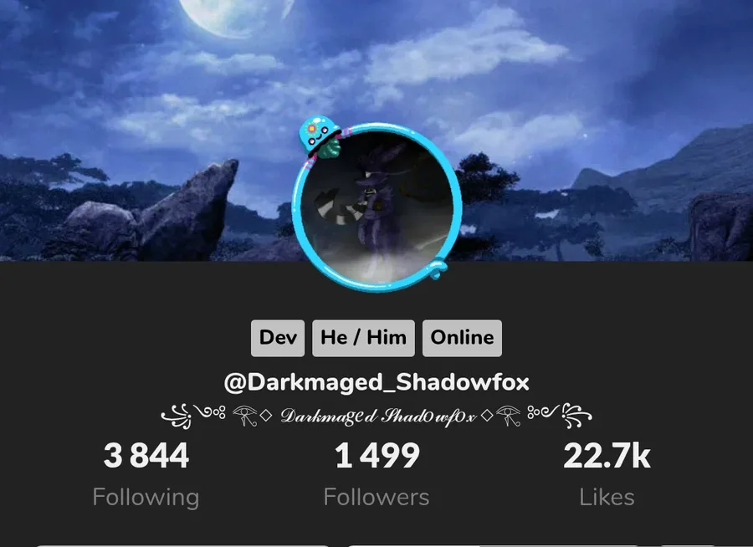Click the moon in the banner image
The height and width of the screenshot is (547, 753).
(x=235, y=15)
